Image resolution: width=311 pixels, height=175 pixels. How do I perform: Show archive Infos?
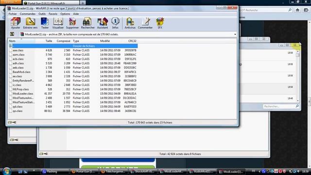(115, 23)
